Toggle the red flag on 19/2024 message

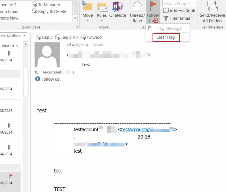tap(10, 176)
